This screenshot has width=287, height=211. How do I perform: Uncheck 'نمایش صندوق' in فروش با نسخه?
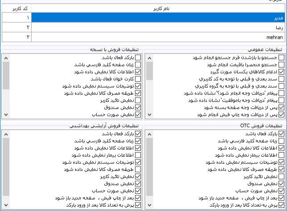coord(138,108)
